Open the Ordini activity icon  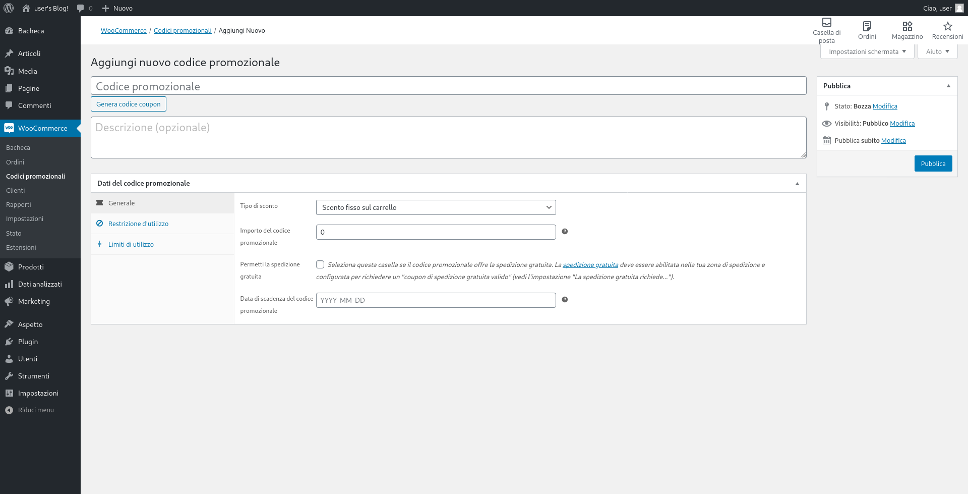(867, 26)
